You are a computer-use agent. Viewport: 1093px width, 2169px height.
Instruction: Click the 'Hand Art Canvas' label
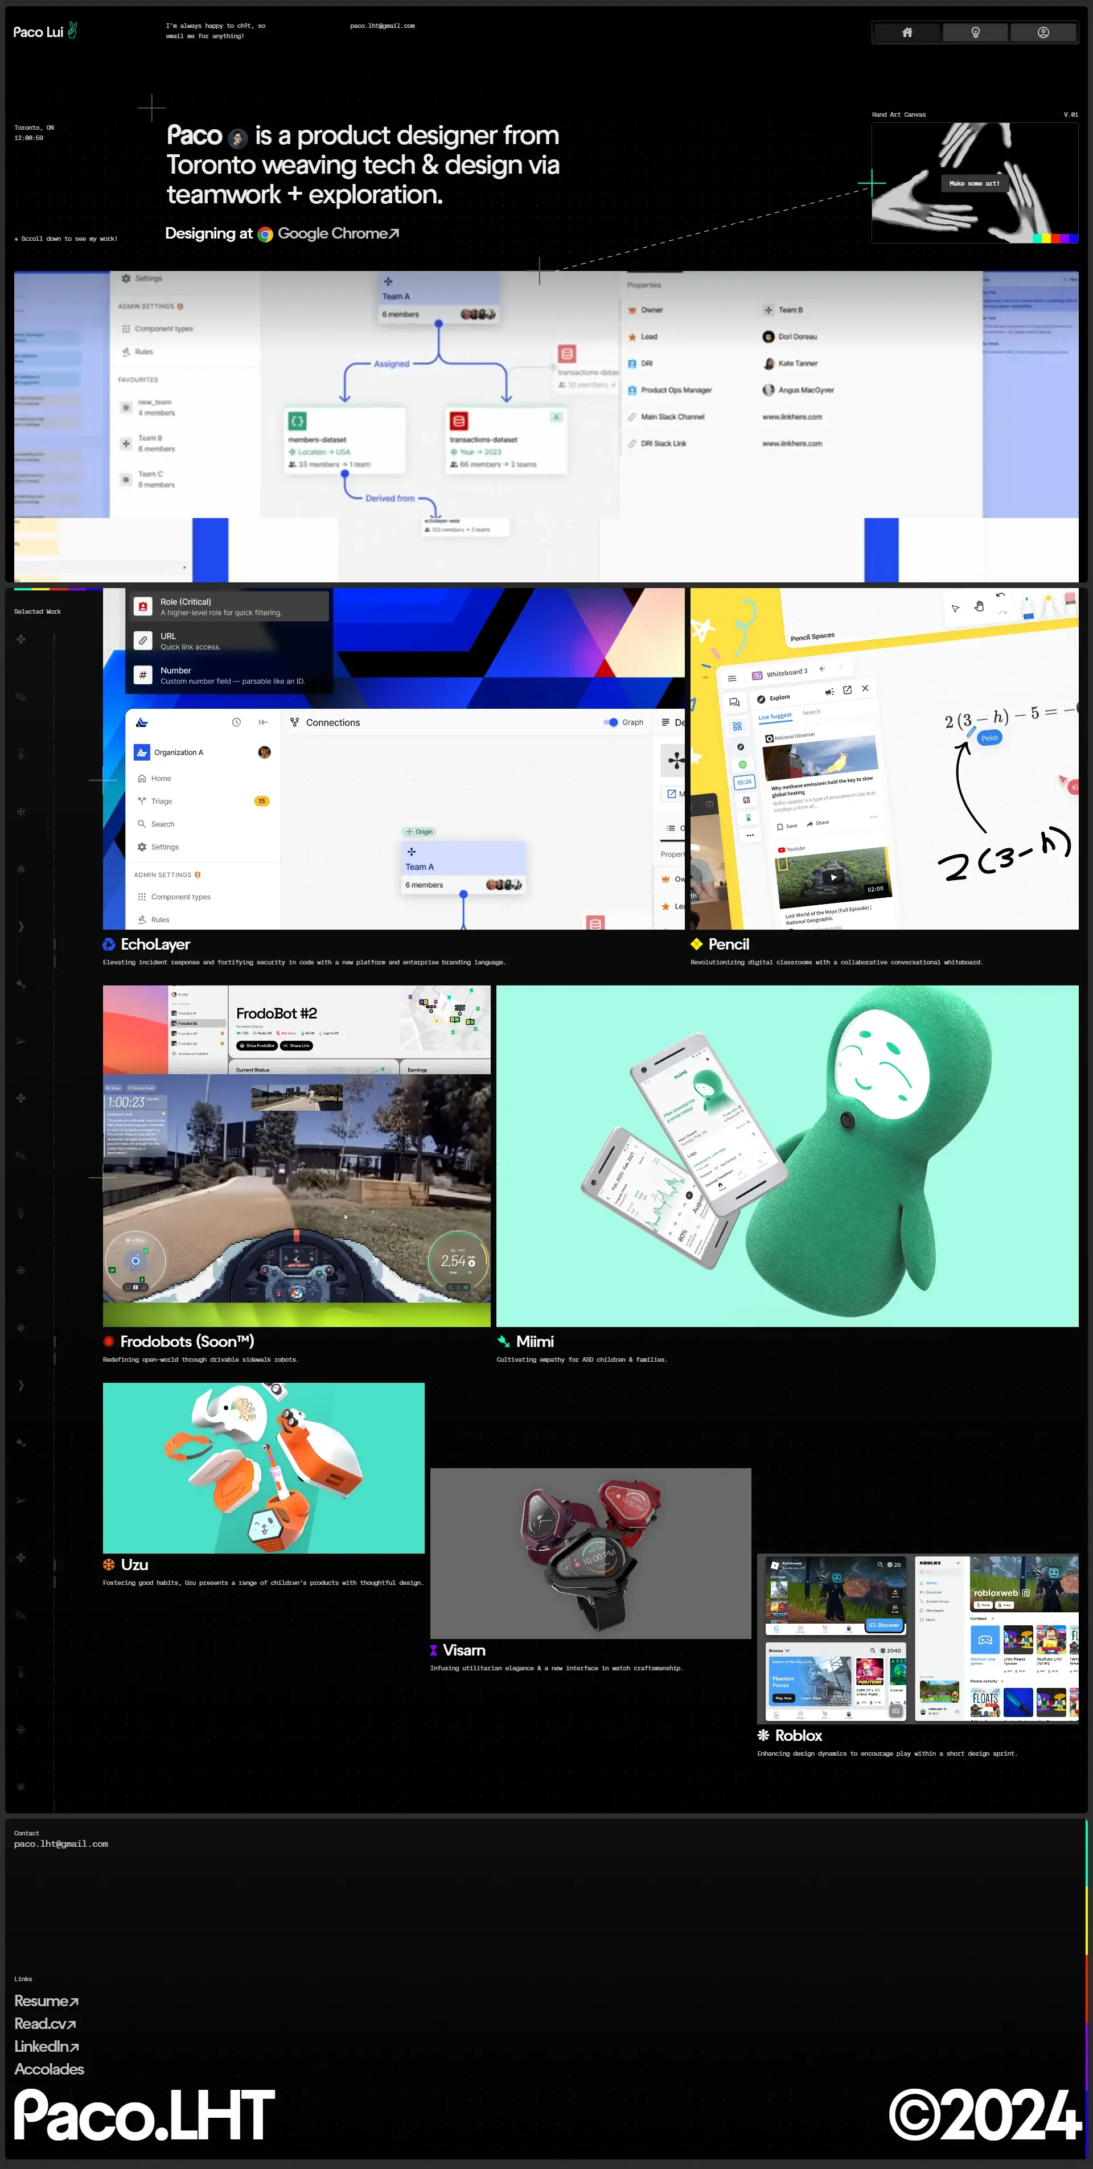click(x=898, y=114)
